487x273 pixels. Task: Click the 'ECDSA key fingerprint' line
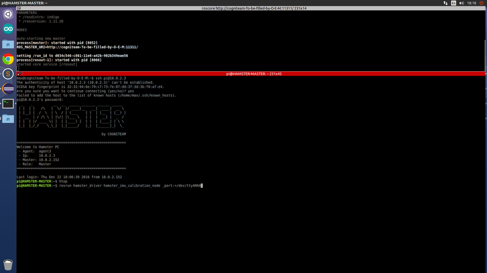tap(90, 87)
